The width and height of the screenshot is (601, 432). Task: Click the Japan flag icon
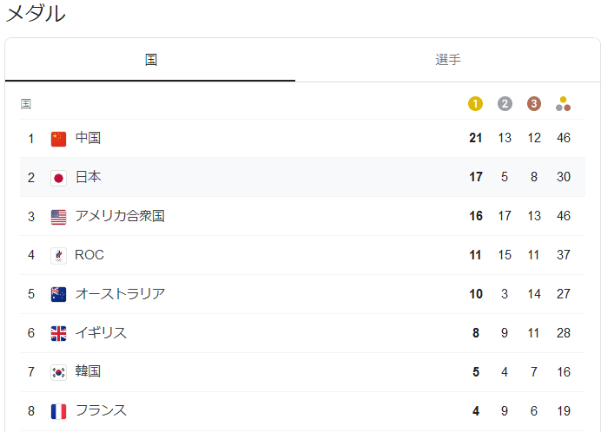tap(58, 178)
